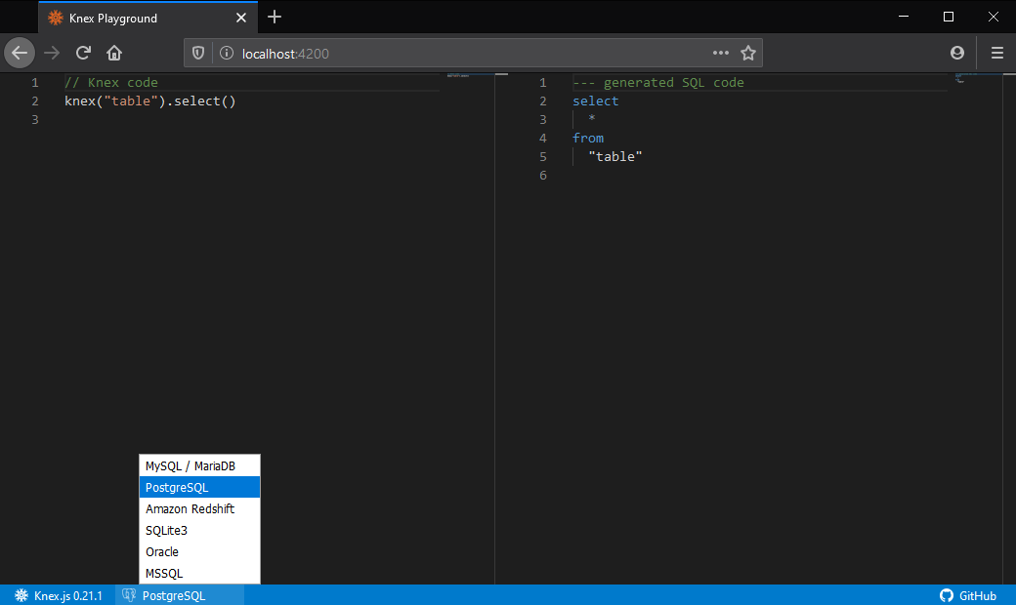1016x605 pixels.
Task: Choose SQLite3 dialect
Action: coord(199,530)
